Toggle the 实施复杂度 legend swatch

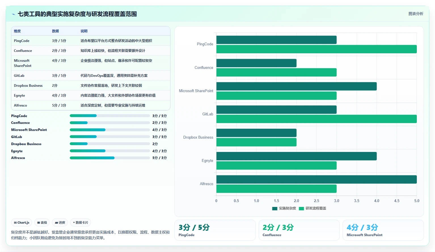(x=274, y=208)
